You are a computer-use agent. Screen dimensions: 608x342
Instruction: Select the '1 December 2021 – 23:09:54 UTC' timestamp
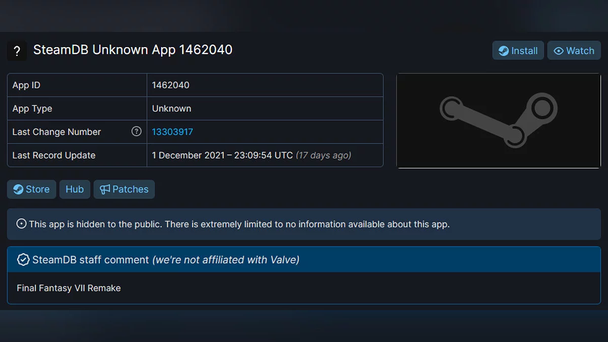(x=222, y=155)
